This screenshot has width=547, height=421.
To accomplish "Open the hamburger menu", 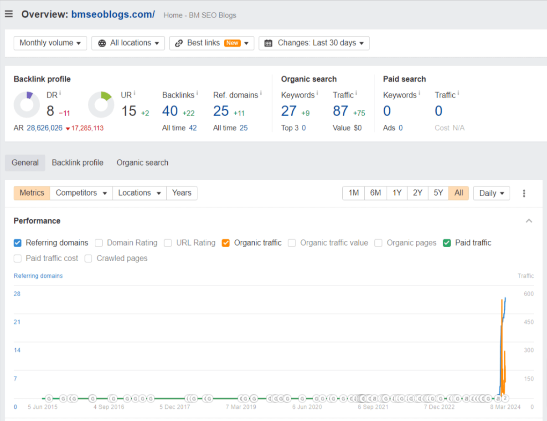I will 9,14.
